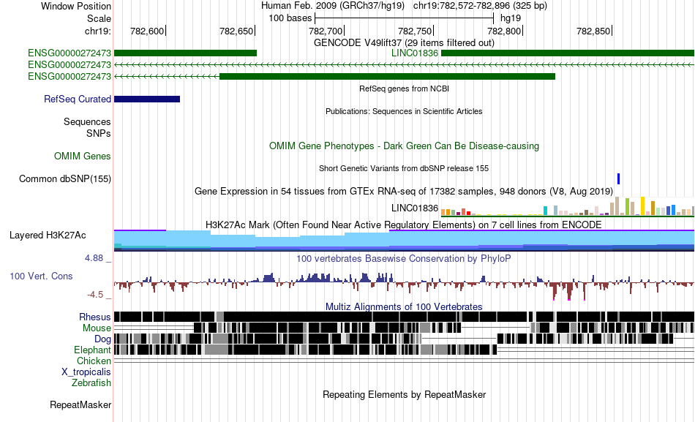Select the LINC01836 green exon bar

(568, 53)
